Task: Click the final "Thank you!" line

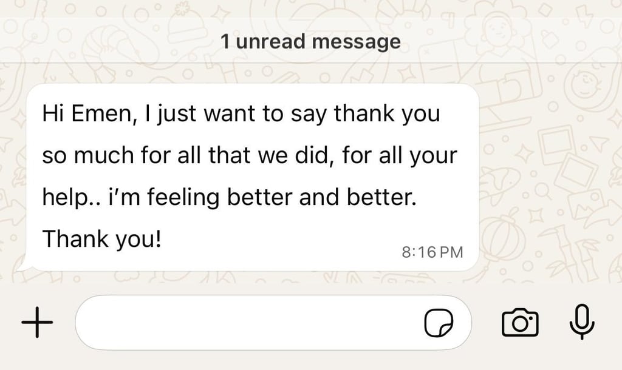Action: point(102,240)
